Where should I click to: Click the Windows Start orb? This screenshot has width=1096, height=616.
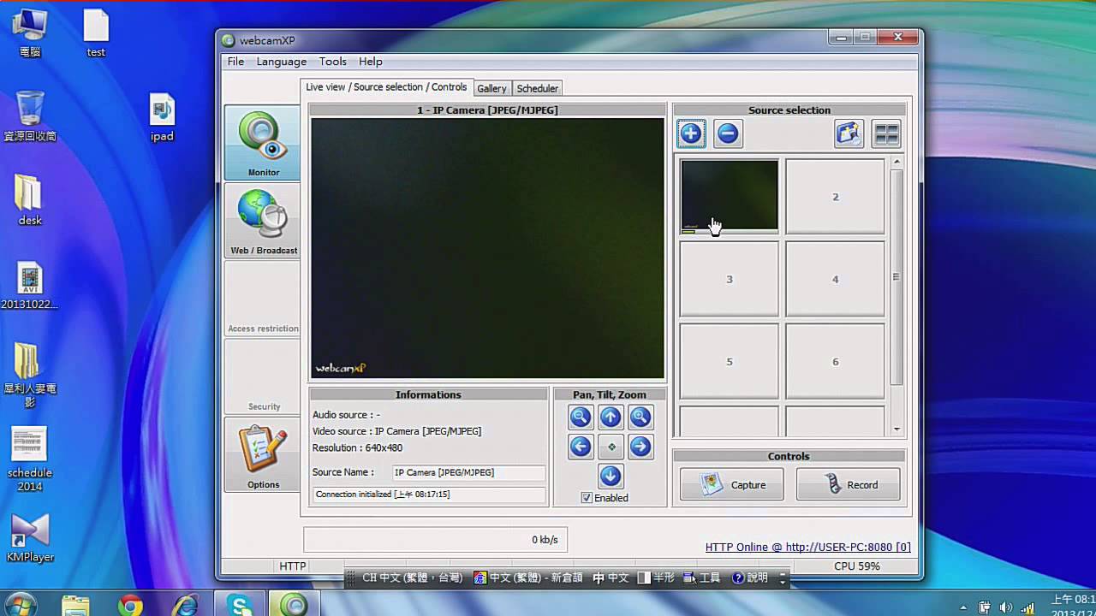20,605
